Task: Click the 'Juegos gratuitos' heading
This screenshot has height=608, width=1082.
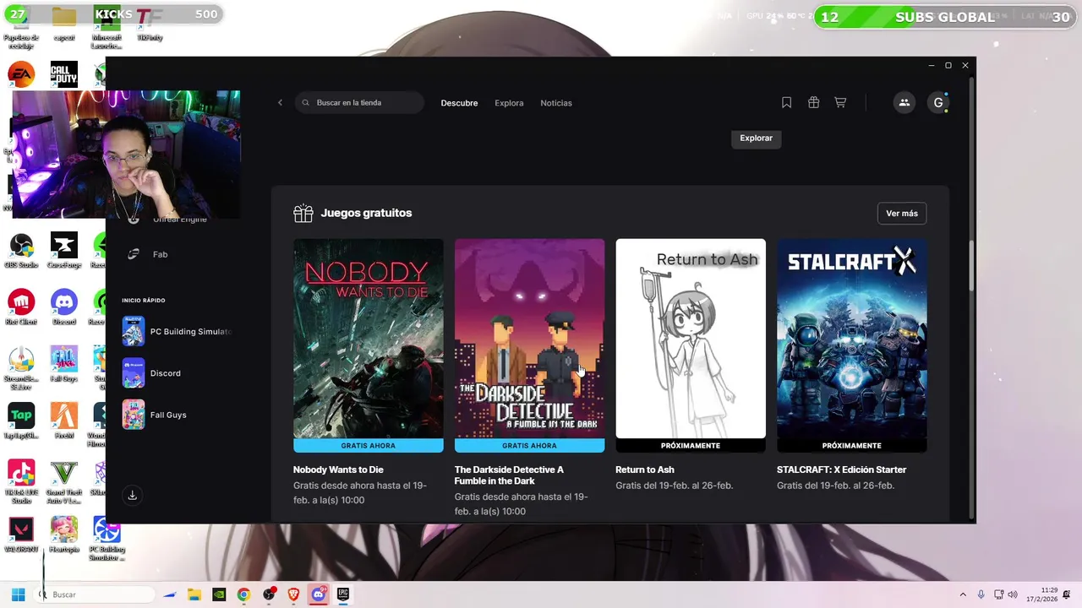Action: (366, 213)
